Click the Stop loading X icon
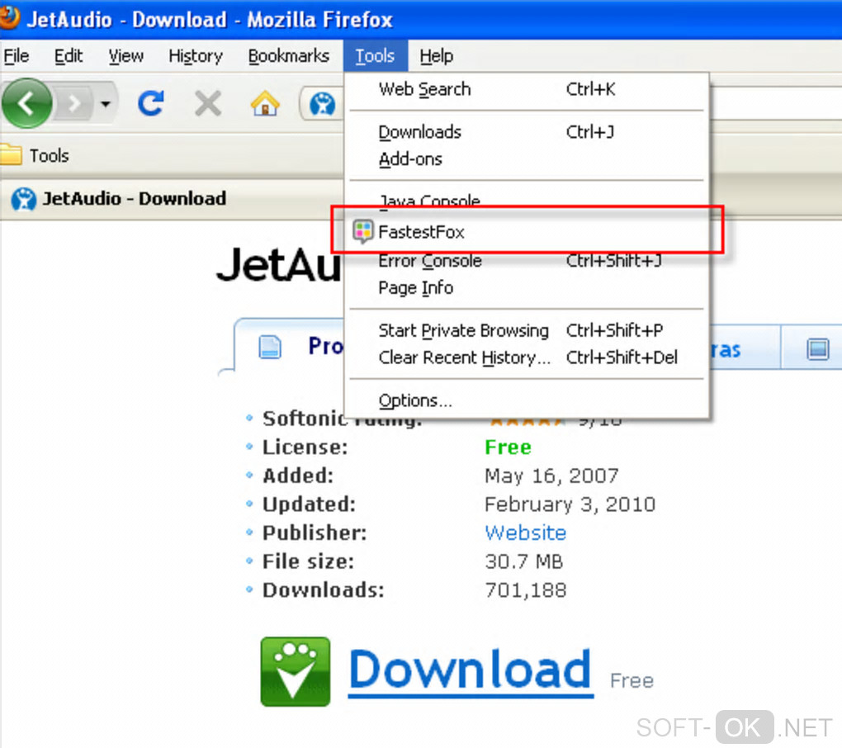 pos(208,103)
